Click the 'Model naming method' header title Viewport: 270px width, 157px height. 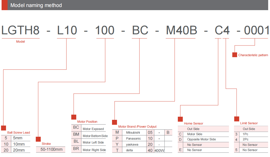point(36,5)
